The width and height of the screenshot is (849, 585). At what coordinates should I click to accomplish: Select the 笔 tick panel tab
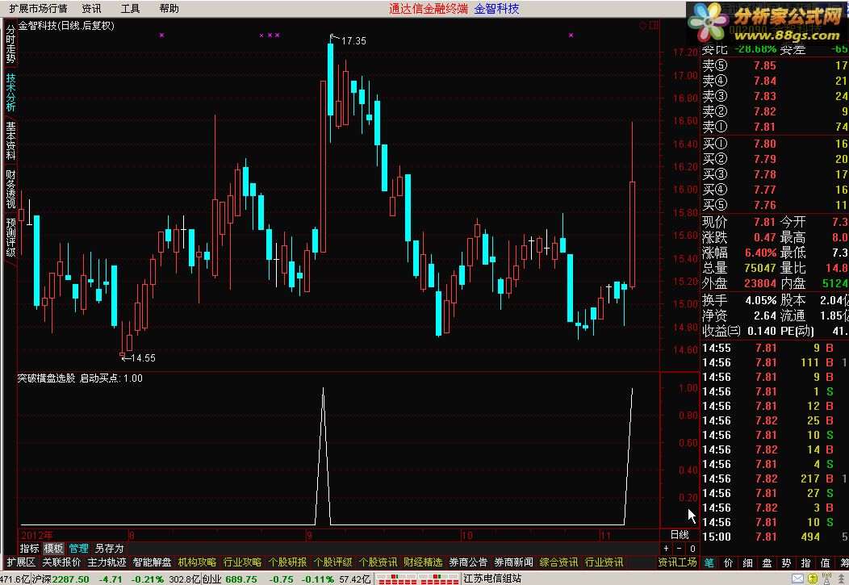click(709, 563)
